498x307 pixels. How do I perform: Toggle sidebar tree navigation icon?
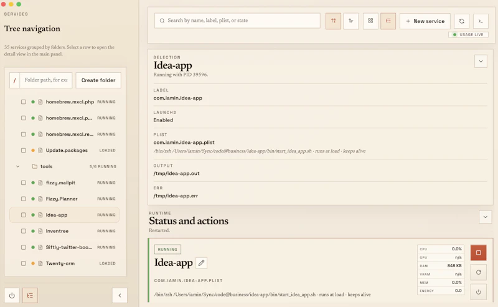(x=30, y=296)
